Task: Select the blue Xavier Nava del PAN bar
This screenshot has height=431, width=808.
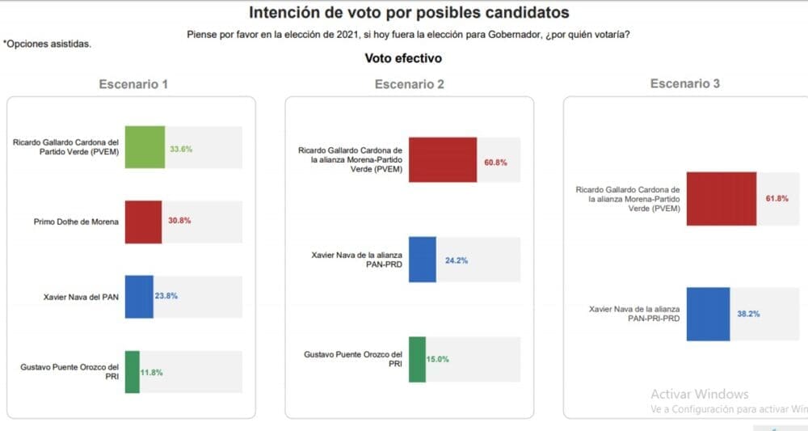Action: pos(138,297)
